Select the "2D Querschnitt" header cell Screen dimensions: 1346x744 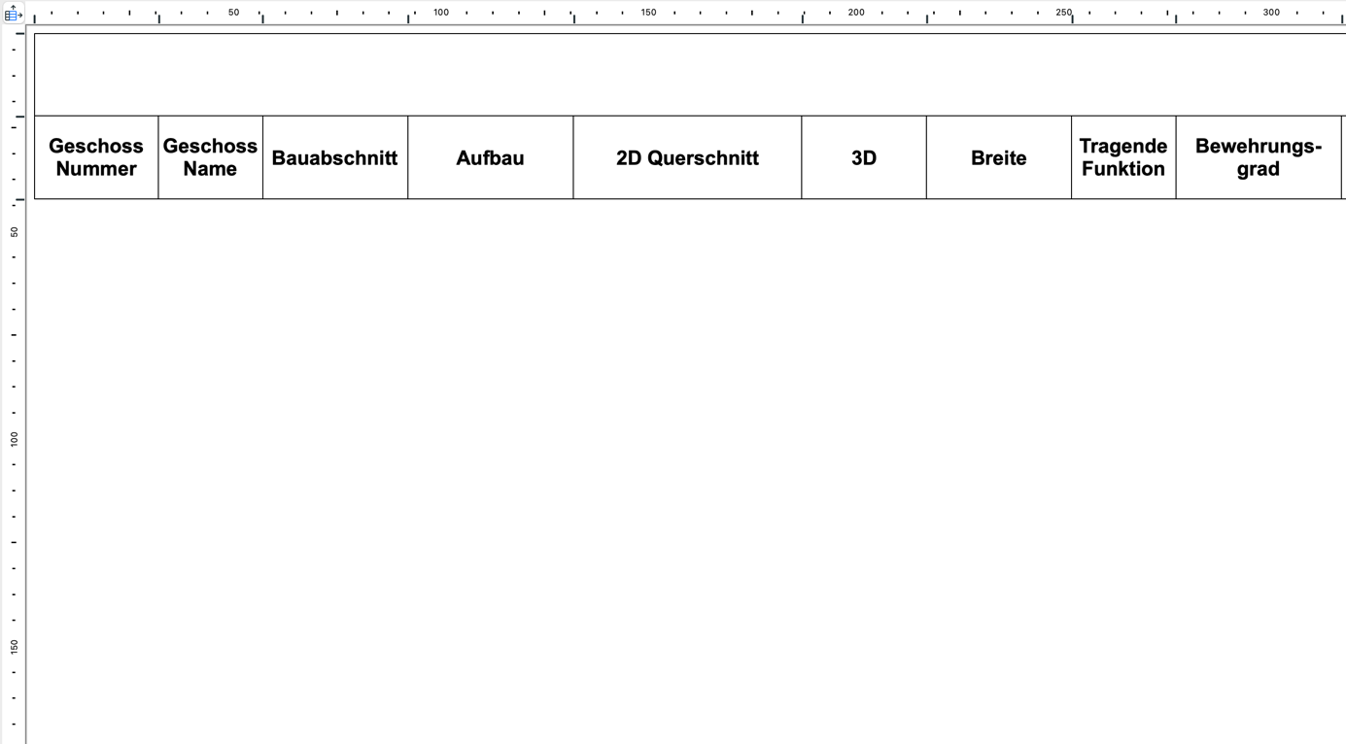[688, 157]
